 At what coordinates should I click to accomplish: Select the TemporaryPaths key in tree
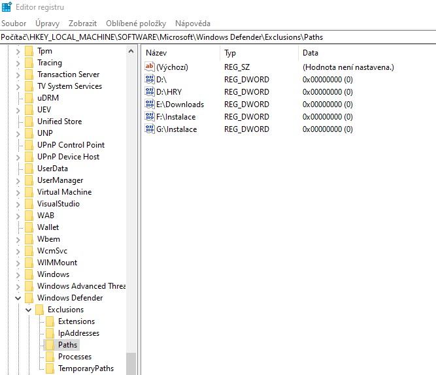[86, 368]
